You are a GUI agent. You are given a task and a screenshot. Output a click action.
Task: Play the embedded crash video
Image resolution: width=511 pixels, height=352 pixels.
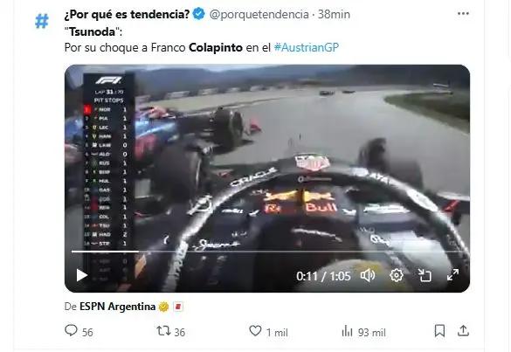click(81, 275)
